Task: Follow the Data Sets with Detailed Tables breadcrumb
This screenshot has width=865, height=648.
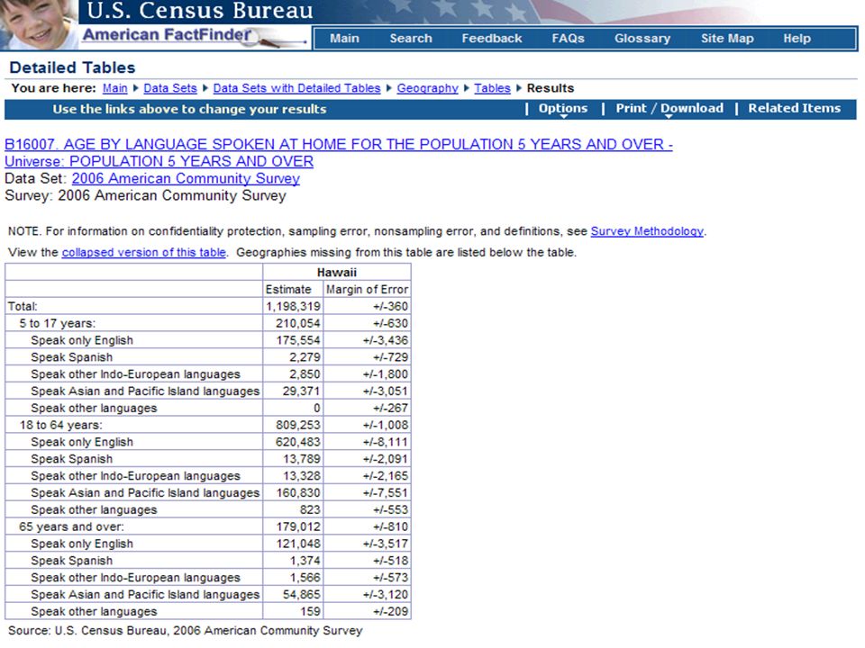Action: click(296, 88)
